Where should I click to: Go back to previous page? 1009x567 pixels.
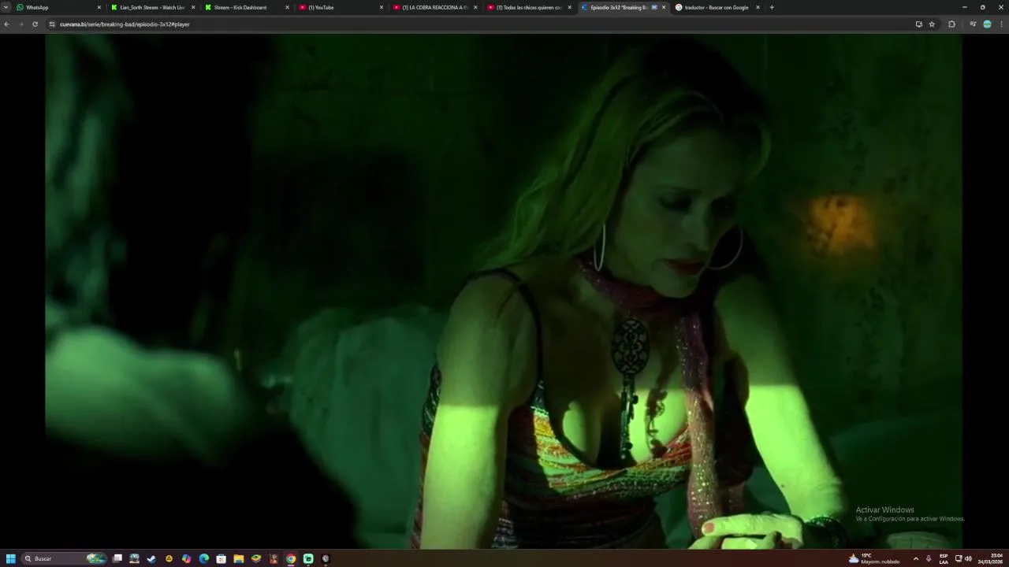6,24
